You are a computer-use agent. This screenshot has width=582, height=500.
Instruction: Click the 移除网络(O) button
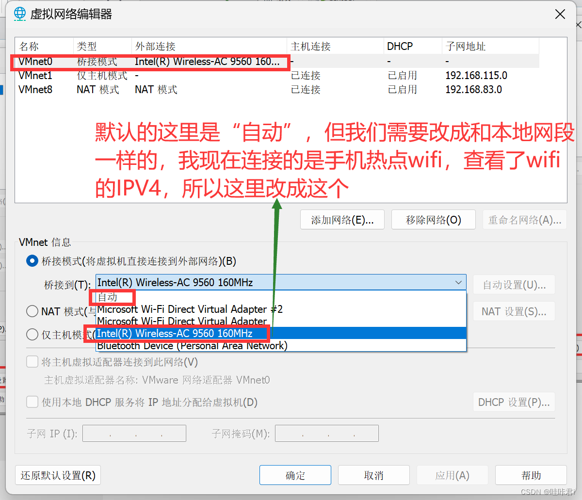(433, 219)
